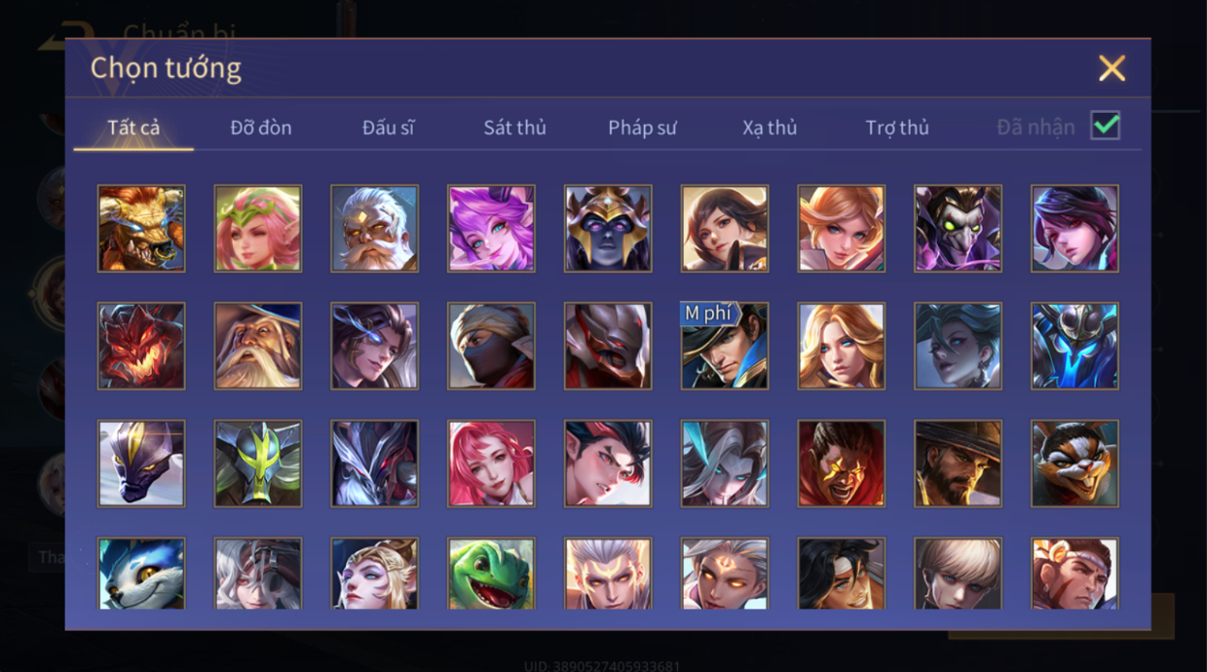The height and width of the screenshot is (672, 1207).
Task: Toggle the "Đã nhận" checkbox
Action: (1105, 126)
